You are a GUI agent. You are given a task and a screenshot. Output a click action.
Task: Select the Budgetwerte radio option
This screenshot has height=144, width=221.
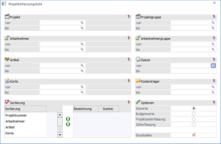pos(194,113)
